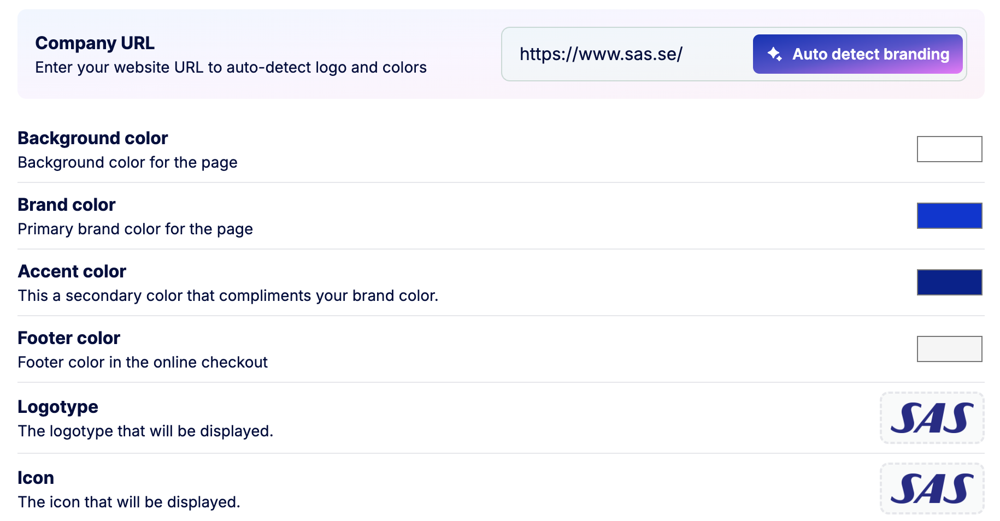Select the Brand color heading text
The image size is (1000, 521).
coord(66,205)
